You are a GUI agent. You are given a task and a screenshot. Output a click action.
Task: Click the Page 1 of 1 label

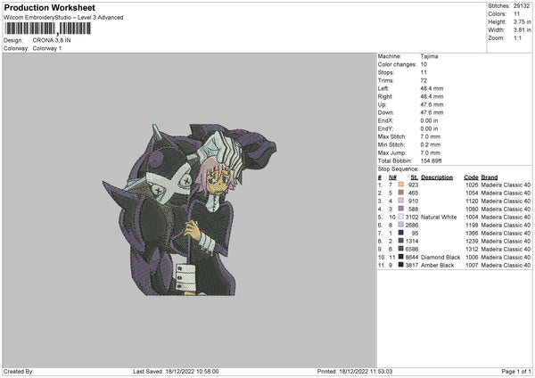(x=516, y=371)
